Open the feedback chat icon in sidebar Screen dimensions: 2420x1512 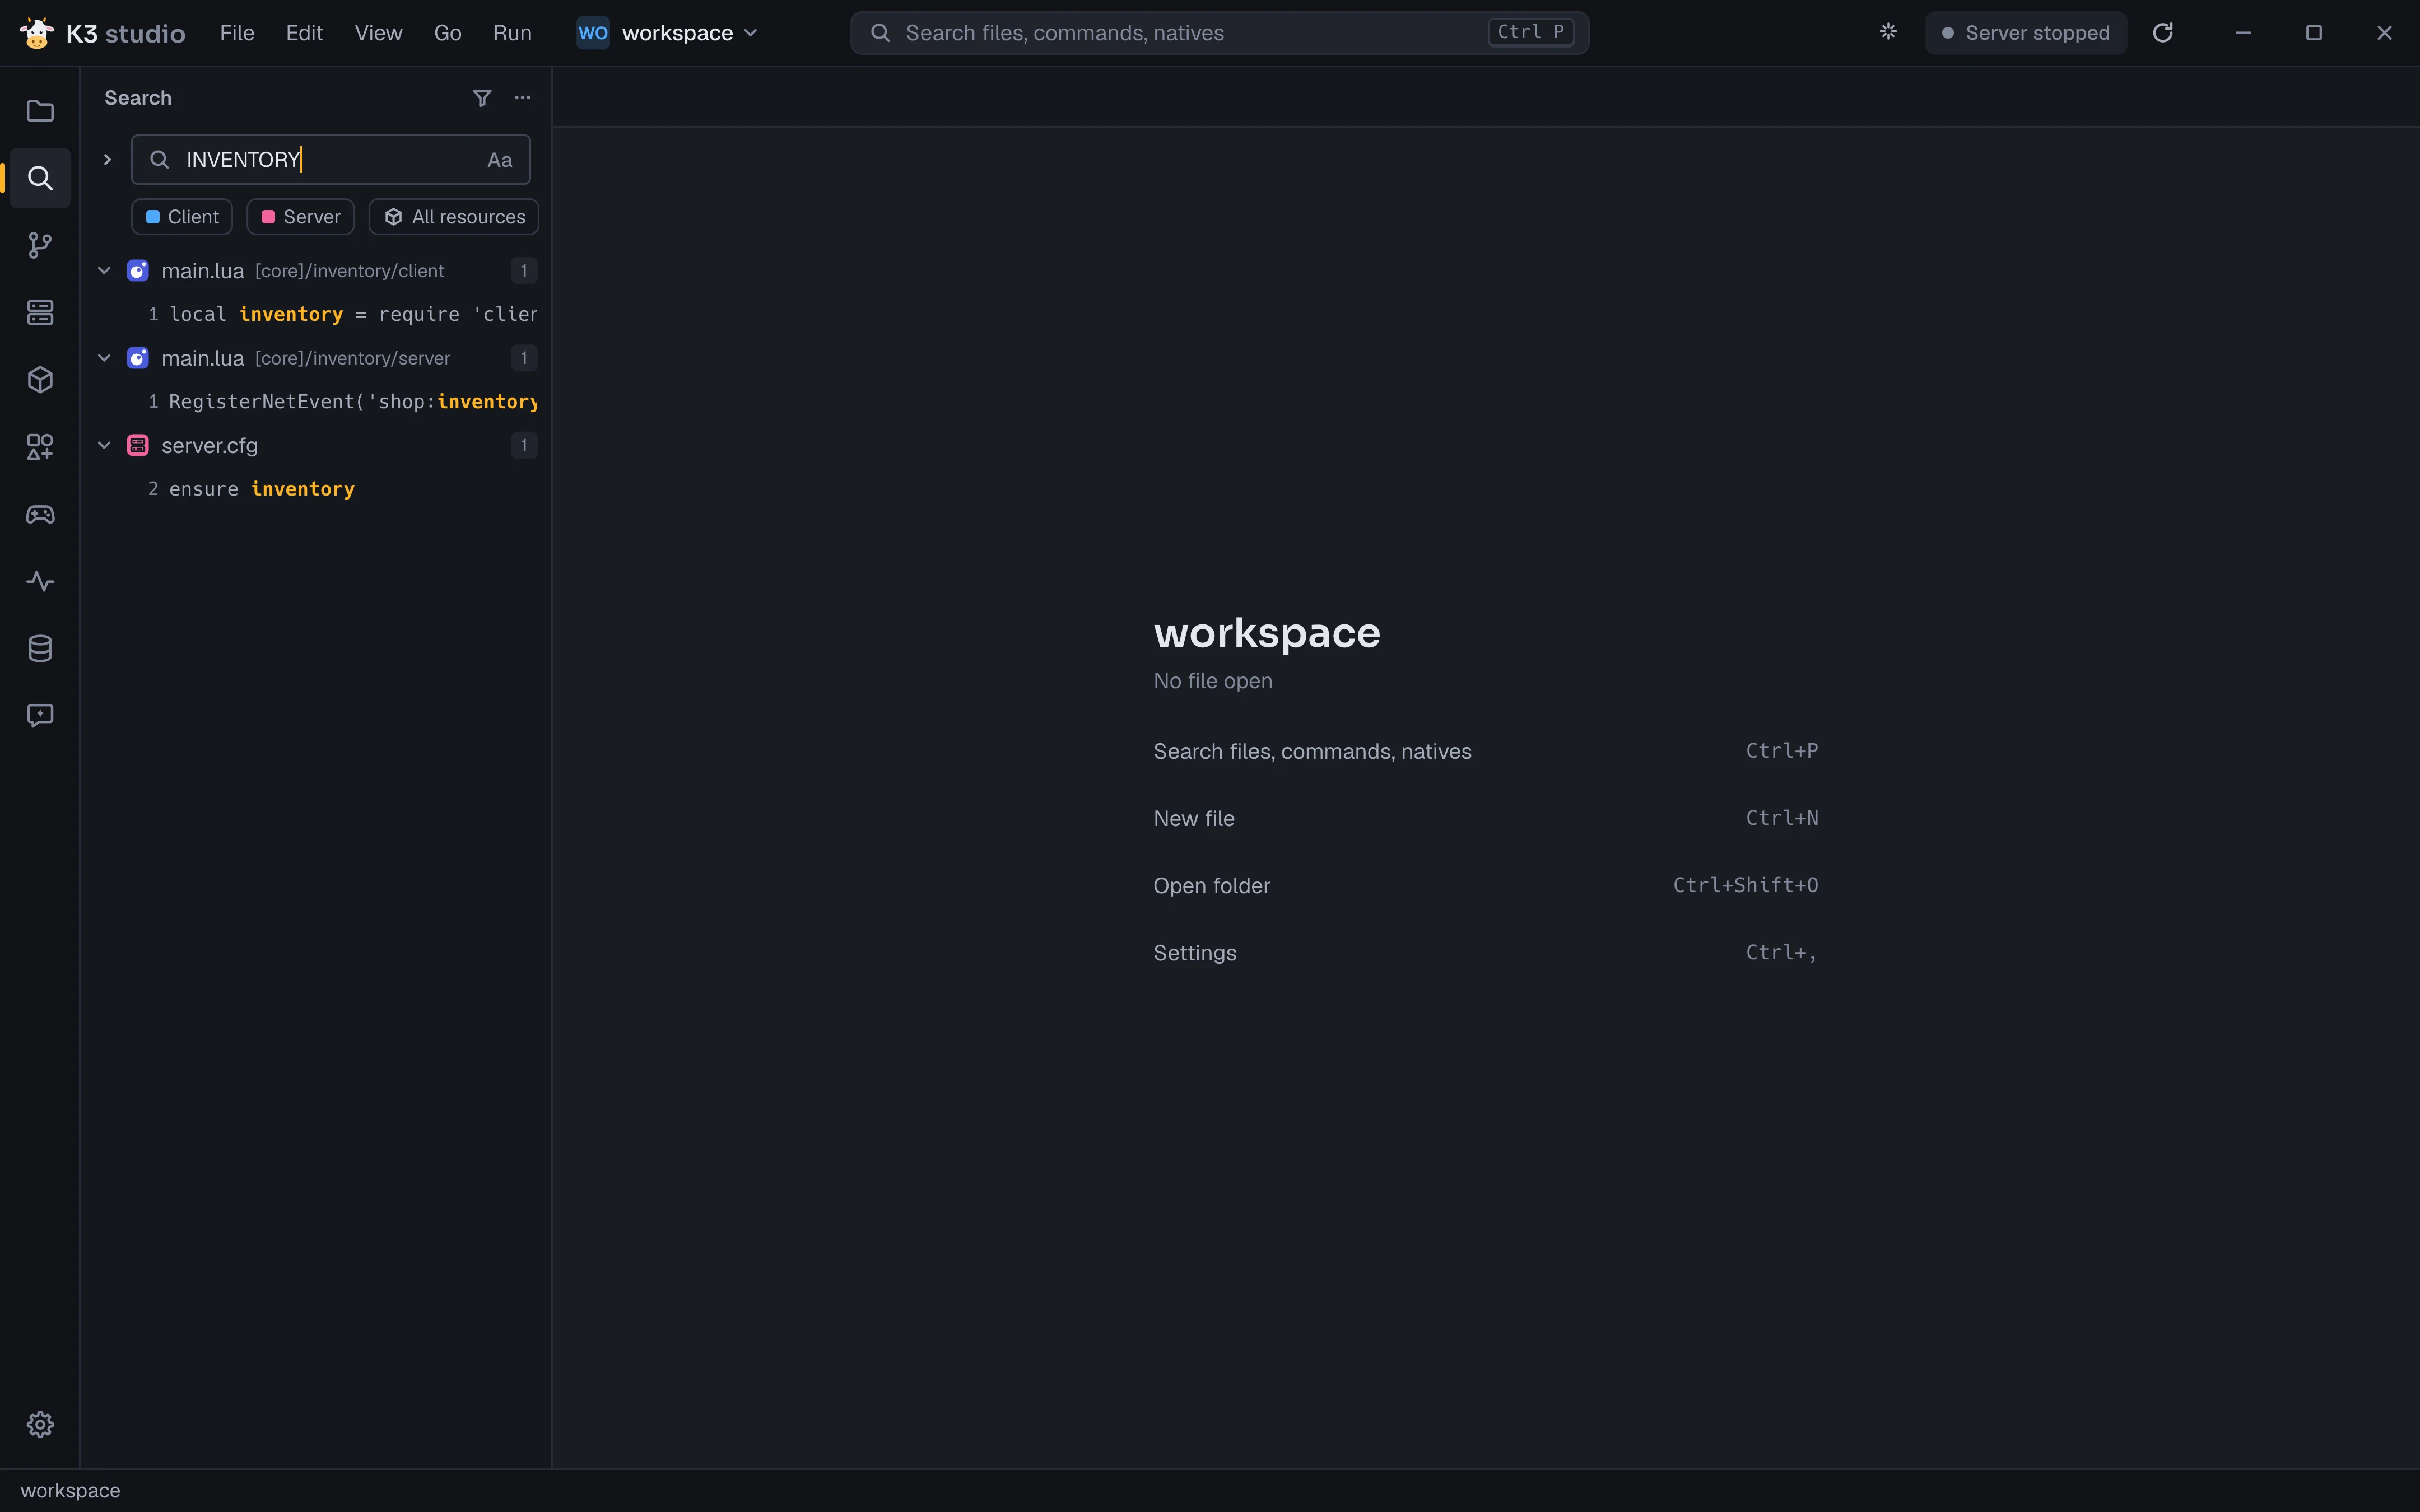click(x=40, y=715)
